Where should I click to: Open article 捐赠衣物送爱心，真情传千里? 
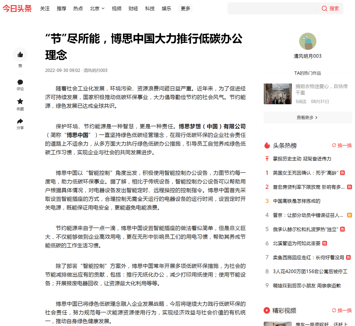coord(322,89)
